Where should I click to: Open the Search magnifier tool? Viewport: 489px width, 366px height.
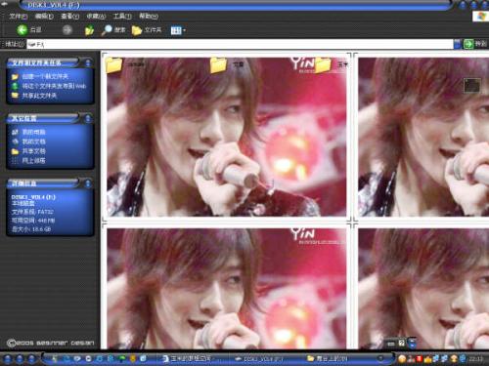point(107,30)
